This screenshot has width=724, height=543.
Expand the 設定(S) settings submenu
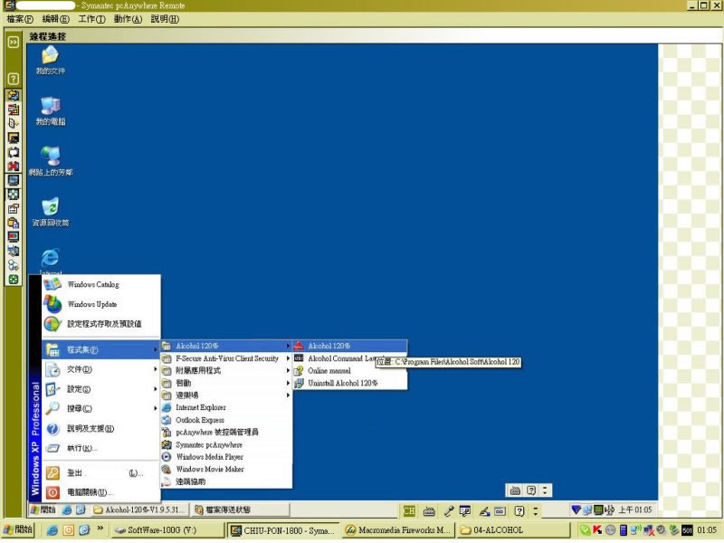pos(101,389)
